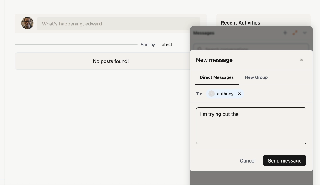The height and width of the screenshot is (185, 320).
Task: Select the Direct Messages tab
Action: [217, 77]
